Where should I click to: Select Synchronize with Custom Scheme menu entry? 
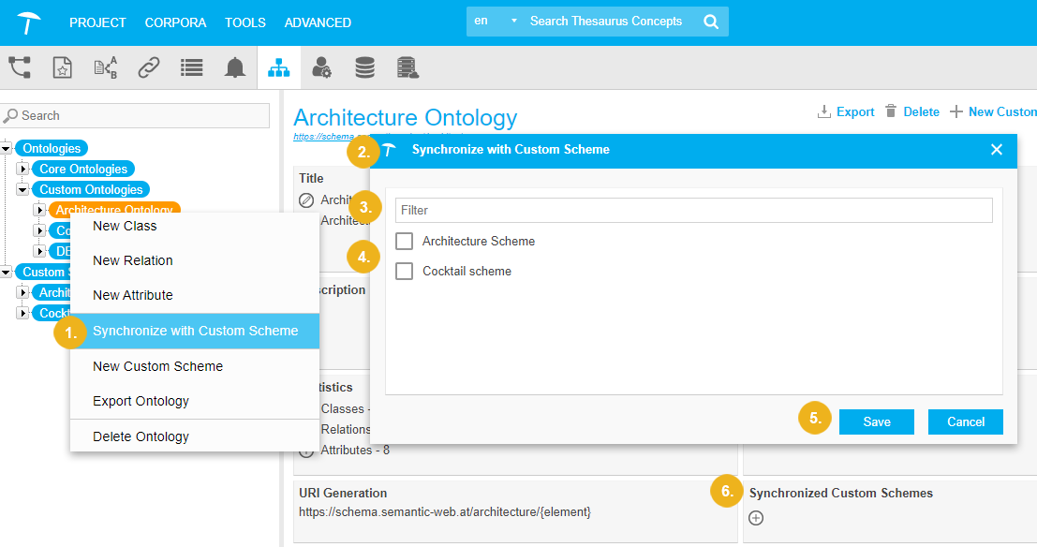tap(195, 331)
